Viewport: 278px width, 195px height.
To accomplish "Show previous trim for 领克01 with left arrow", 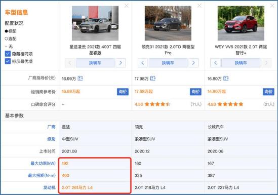I will [143, 63].
